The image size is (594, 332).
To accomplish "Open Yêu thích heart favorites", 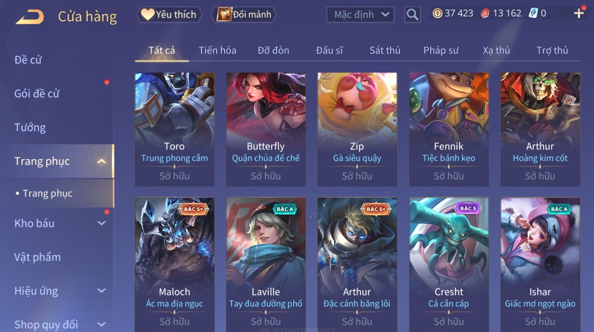I will 169,15.
